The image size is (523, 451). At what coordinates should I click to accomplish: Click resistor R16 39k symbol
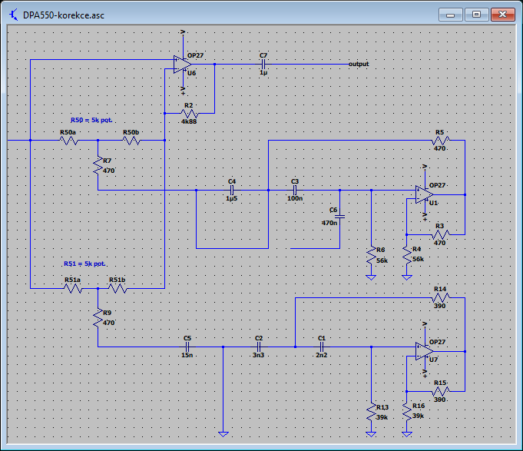click(x=407, y=411)
